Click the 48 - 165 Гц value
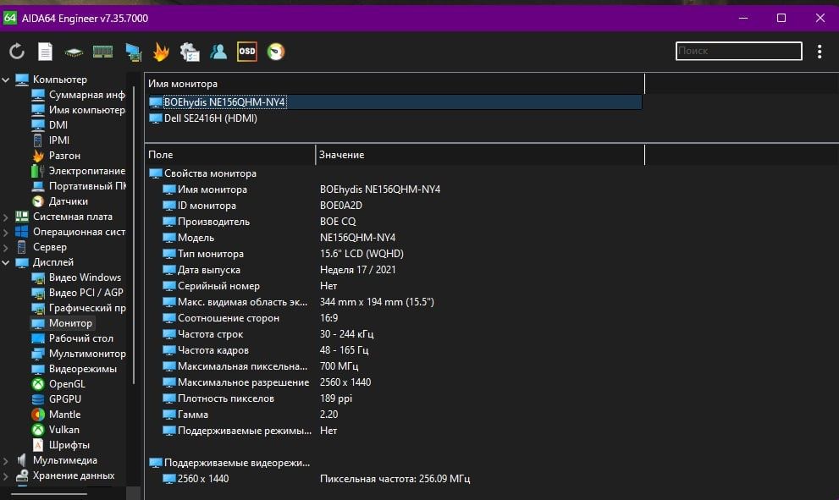 tap(344, 350)
